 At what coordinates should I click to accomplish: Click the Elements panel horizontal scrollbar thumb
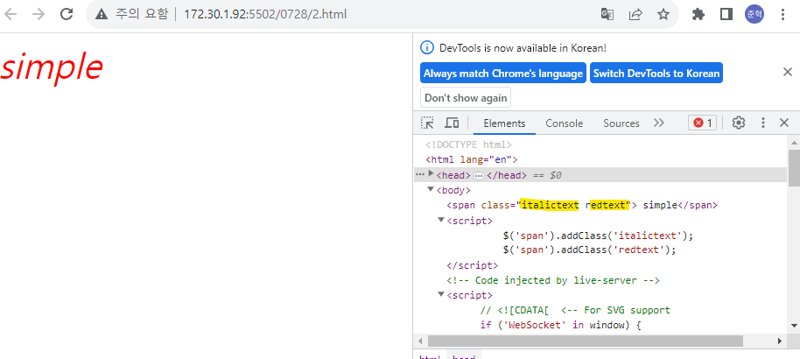586,341
